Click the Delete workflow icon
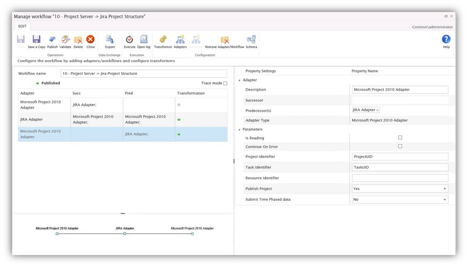The image size is (468, 267). click(x=78, y=40)
